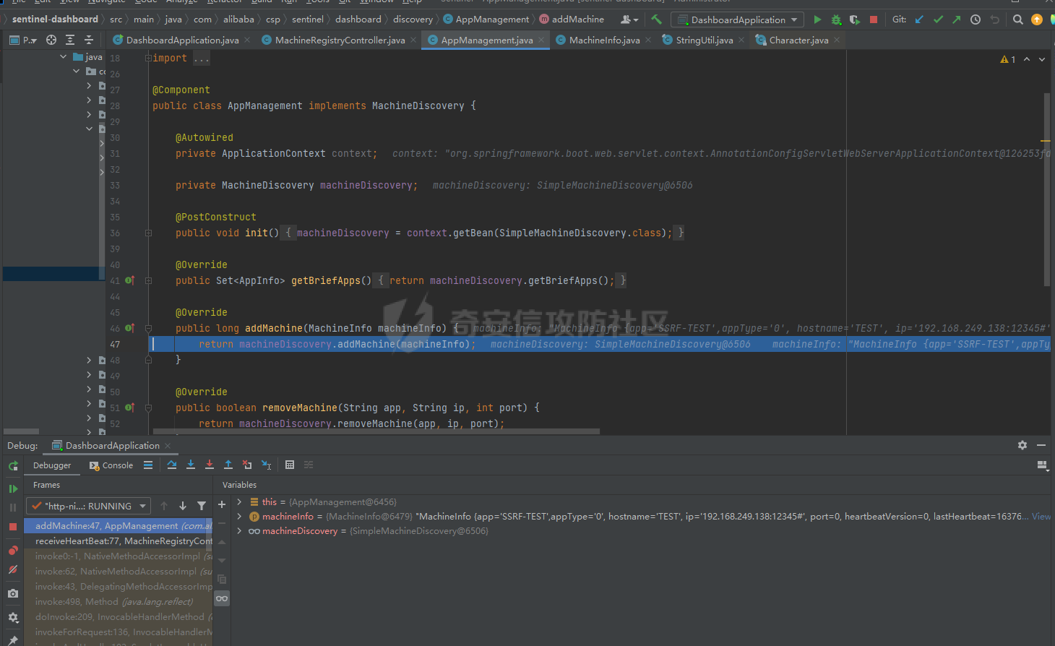
Task: Collapse all in Project tool window
Action: click(x=89, y=40)
